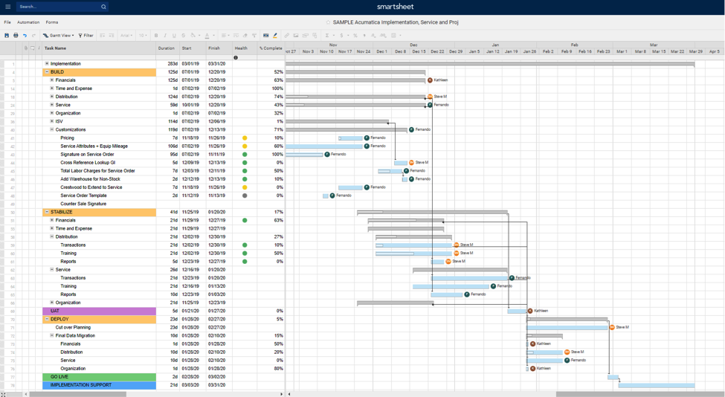Open the horizontal alignment dropdown
This screenshot has width=725, height=397.
[x=225, y=35]
